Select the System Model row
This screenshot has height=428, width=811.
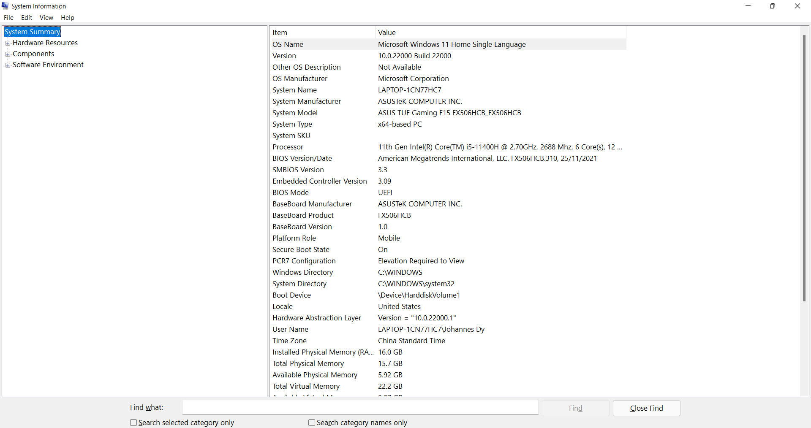point(448,113)
